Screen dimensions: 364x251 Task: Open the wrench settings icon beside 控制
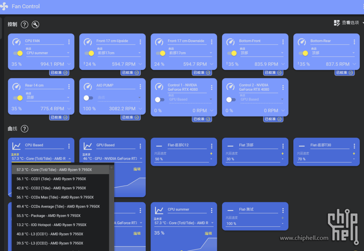pyautogui.click(x=35, y=25)
